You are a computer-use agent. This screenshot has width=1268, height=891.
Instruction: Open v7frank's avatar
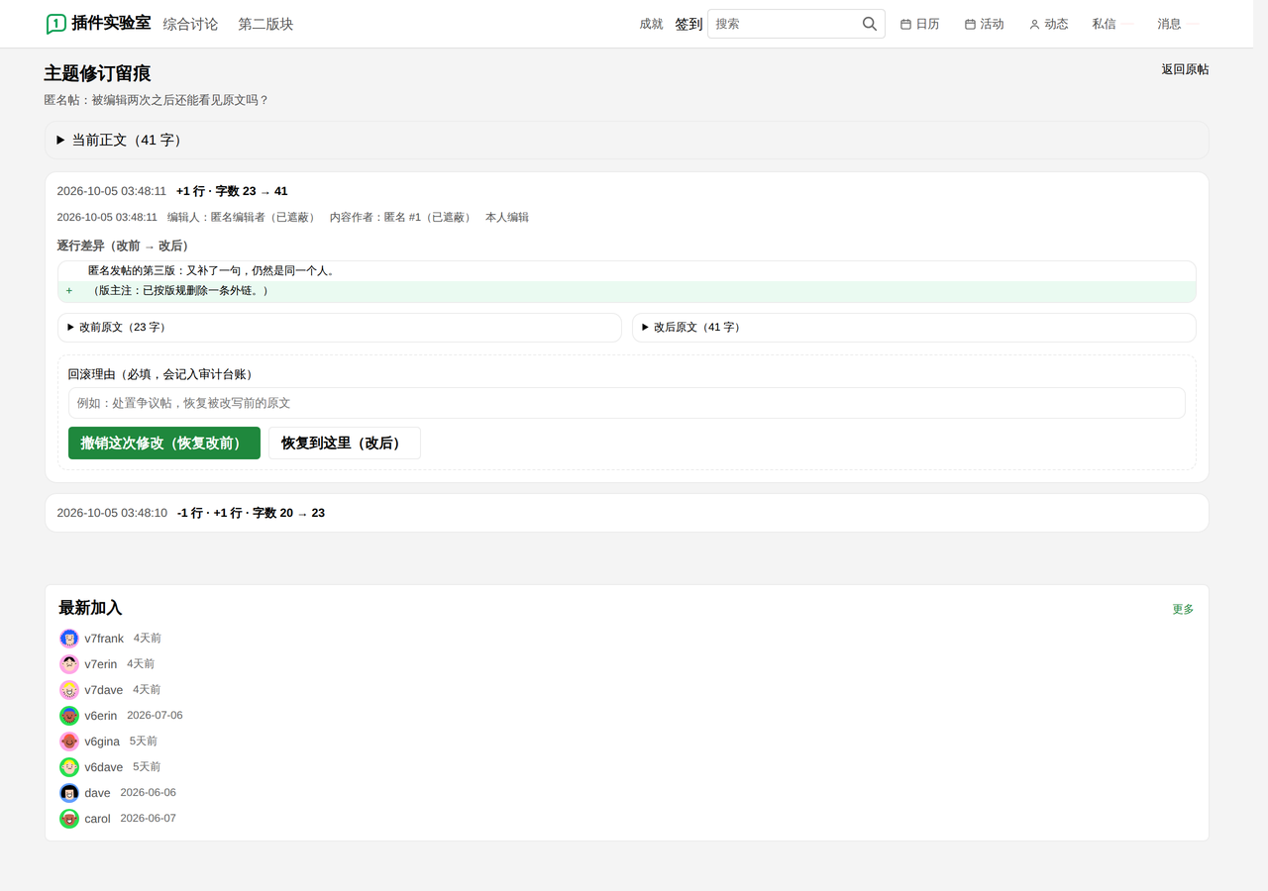(x=69, y=639)
